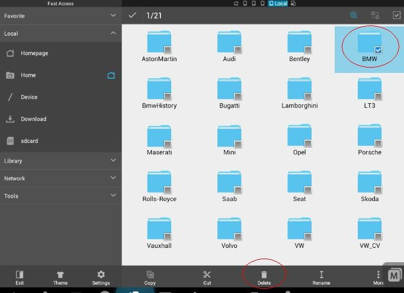Open Download in the sidebar
Viewport: 404px width, 293px height.
60,119
